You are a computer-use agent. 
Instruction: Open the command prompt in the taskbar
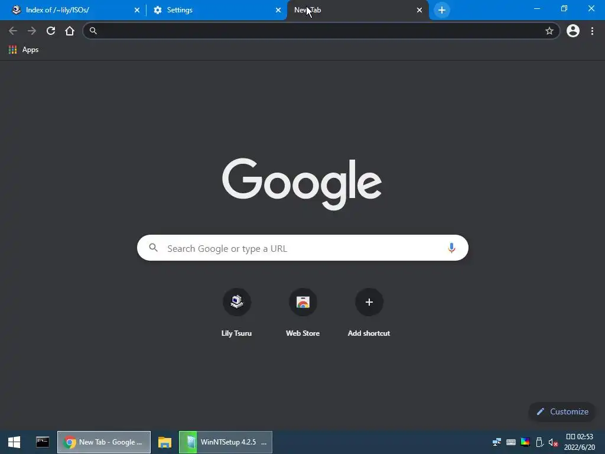[x=43, y=442]
